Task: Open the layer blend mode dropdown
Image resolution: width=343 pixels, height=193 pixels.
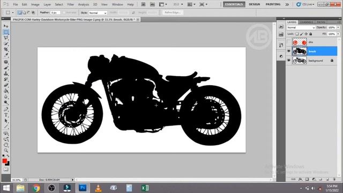Action: point(301,27)
